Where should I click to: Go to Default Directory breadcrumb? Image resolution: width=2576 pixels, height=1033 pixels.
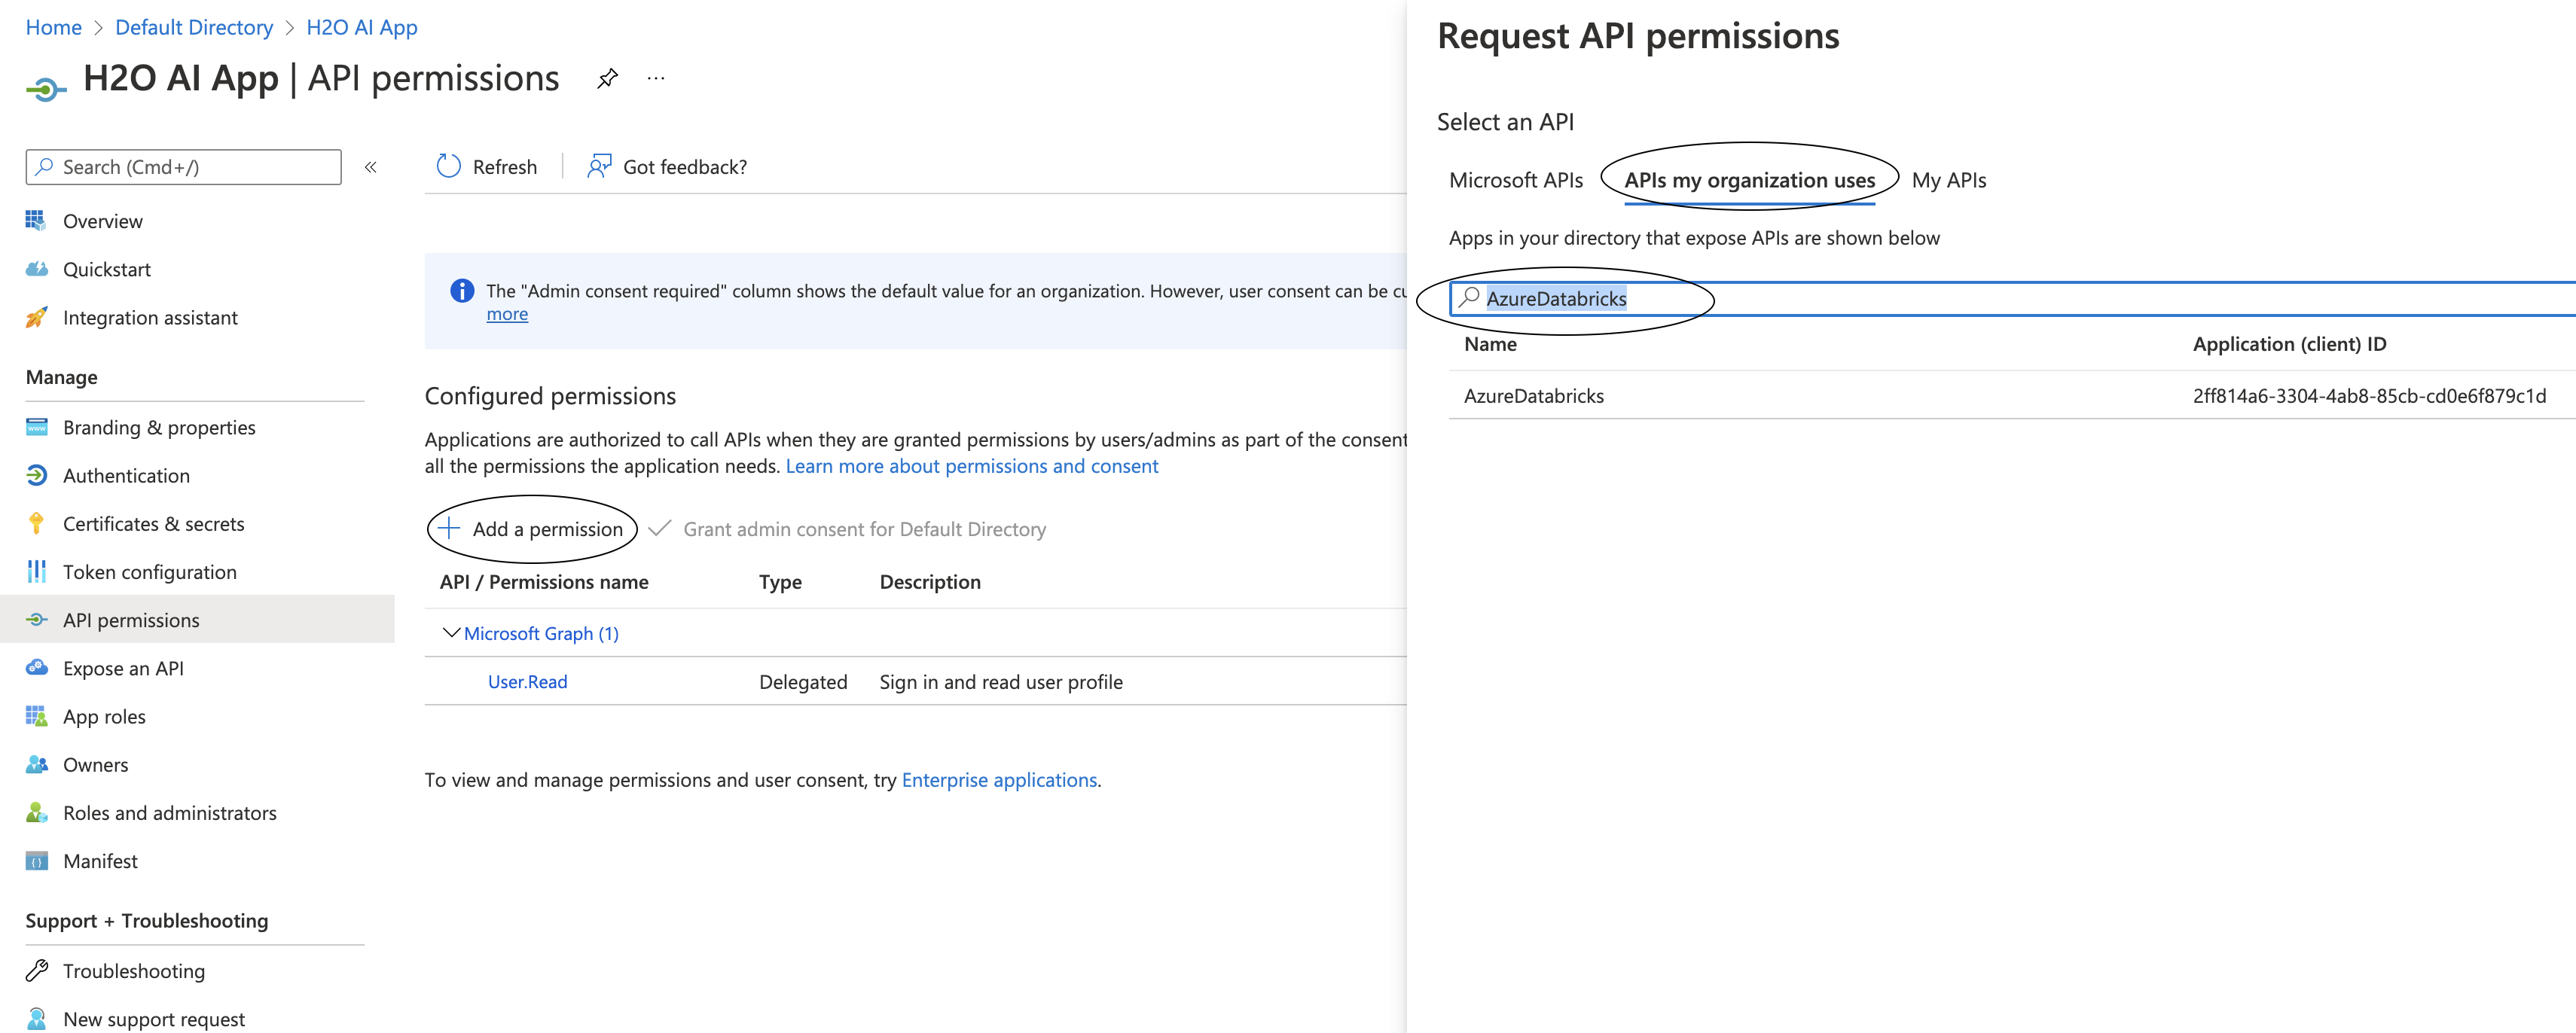tap(194, 27)
